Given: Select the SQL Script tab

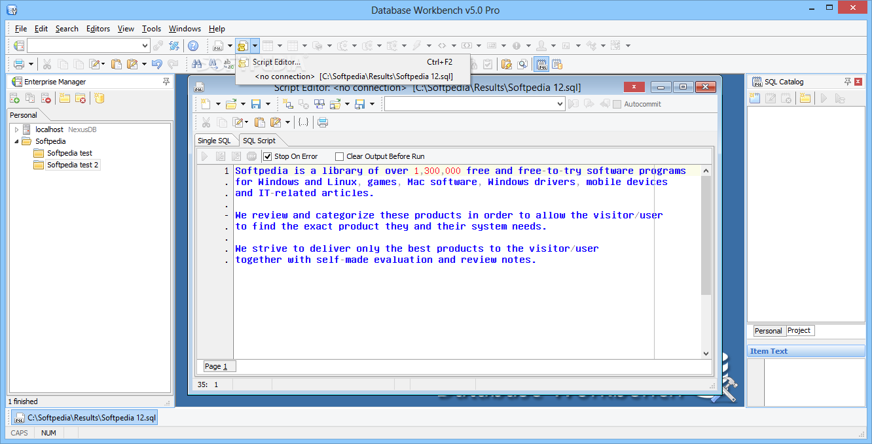Looking at the screenshot, I should (x=259, y=141).
